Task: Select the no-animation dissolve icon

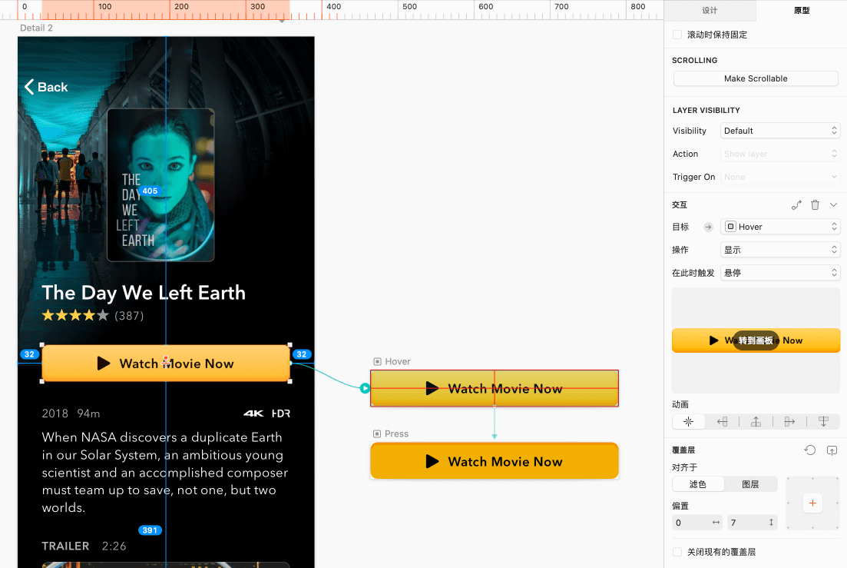Action: [689, 421]
